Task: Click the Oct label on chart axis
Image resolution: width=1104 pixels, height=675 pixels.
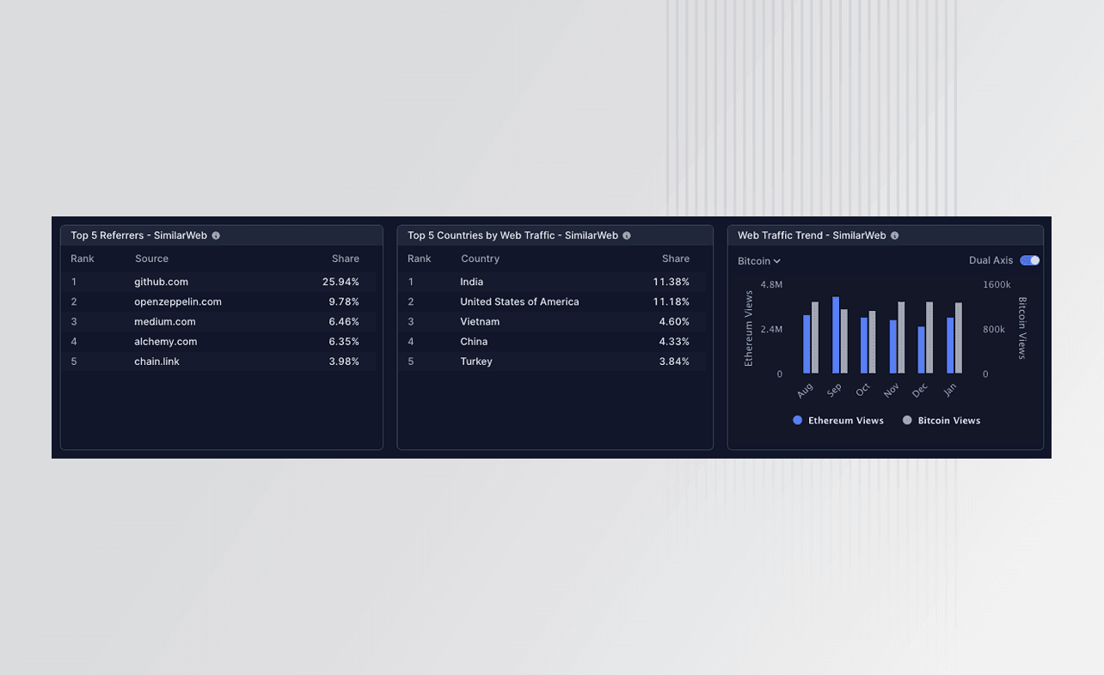Action: click(862, 390)
